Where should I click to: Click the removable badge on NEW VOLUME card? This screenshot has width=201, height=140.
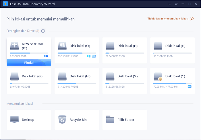[x=46, y=56]
